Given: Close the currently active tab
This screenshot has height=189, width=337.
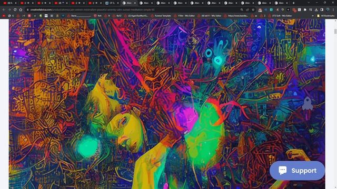Looking at the screenshot, I should tap(135, 3).
